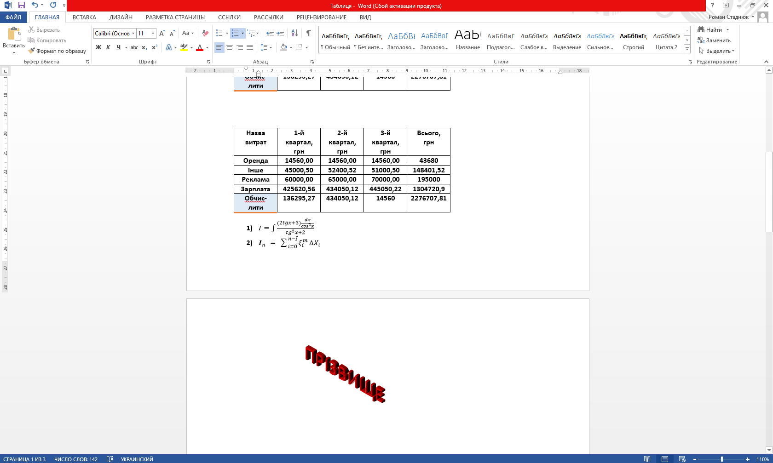
Task: Increase the font size with the grow font icon
Action: (162, 33)
